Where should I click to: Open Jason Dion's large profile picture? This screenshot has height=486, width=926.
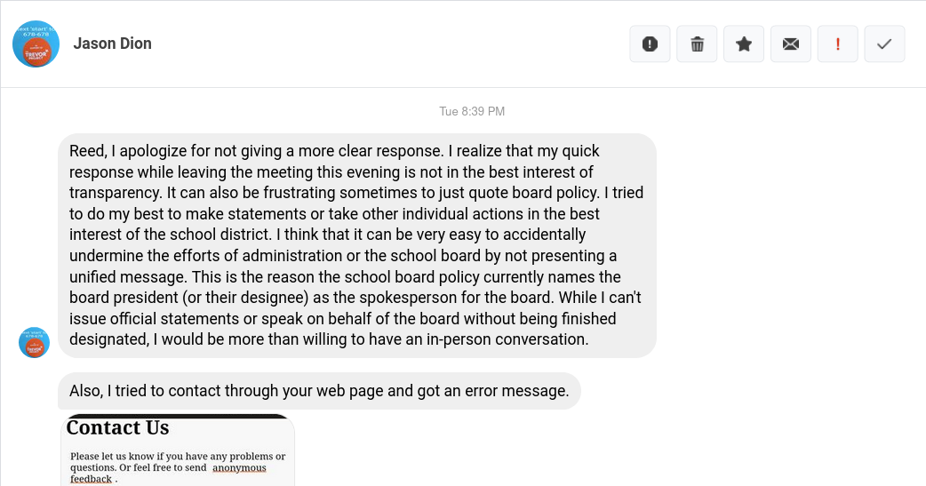(36, 44)
